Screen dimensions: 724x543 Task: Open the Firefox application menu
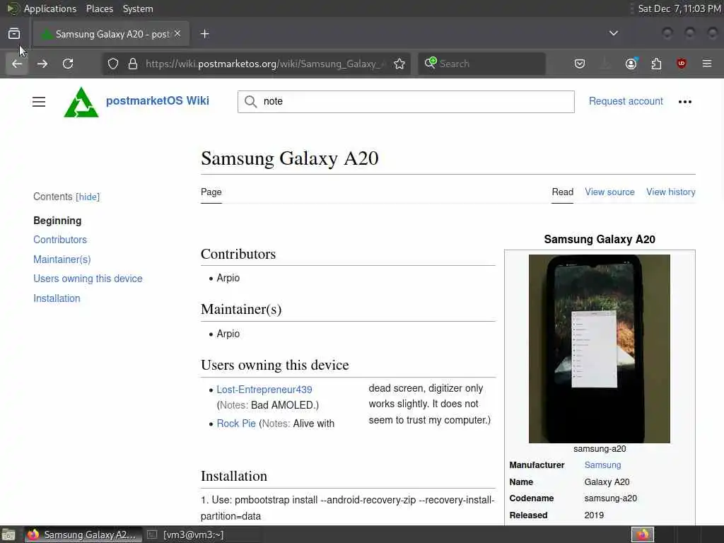pyautogui.click(x=707, y=64)
